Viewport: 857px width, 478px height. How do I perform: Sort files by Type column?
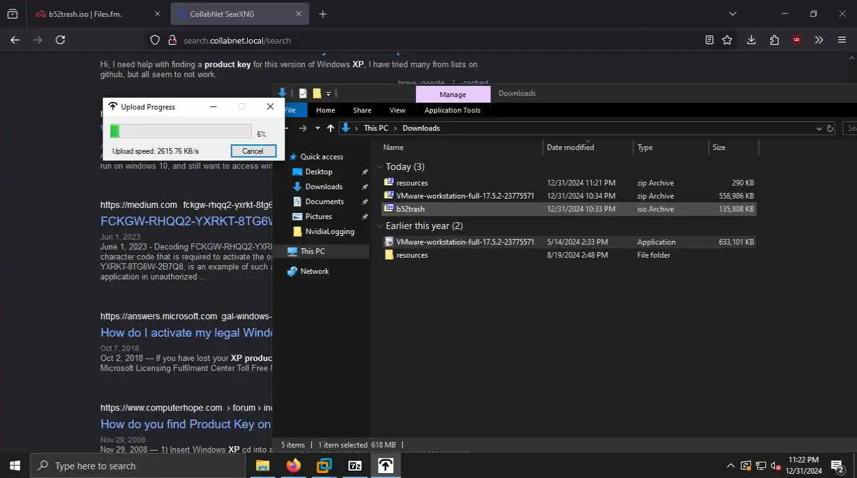[x=671, y=148]
